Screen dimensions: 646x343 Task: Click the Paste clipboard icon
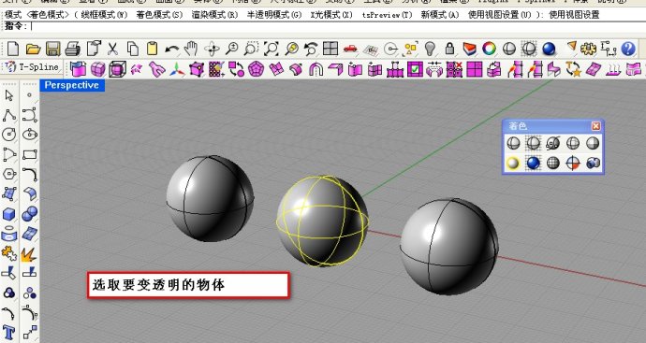[x=152, y=49]
